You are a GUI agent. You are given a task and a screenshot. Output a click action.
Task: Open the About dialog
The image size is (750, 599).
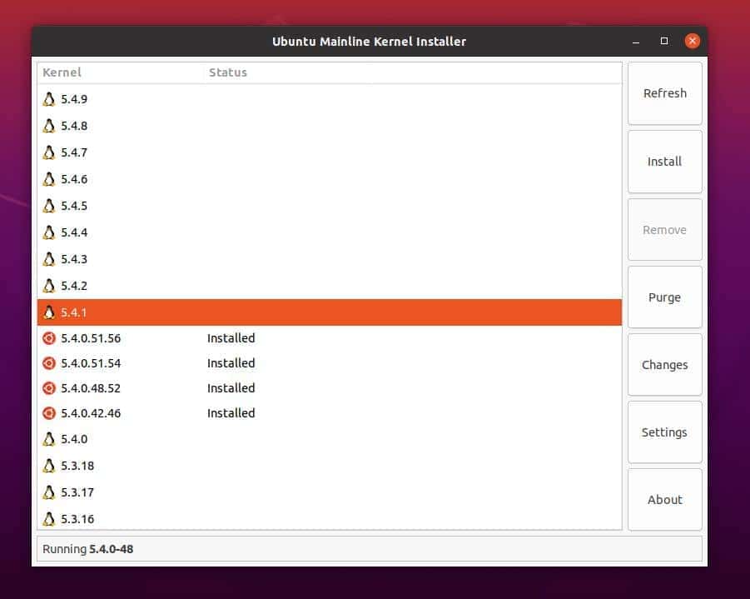(665, 500)
